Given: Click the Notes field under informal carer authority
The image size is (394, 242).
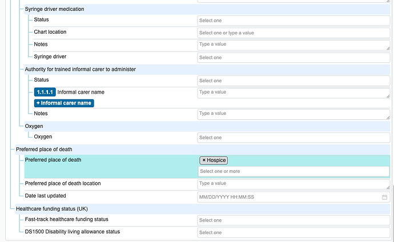Looking at the screenshot, I should (x=294, y=115).
